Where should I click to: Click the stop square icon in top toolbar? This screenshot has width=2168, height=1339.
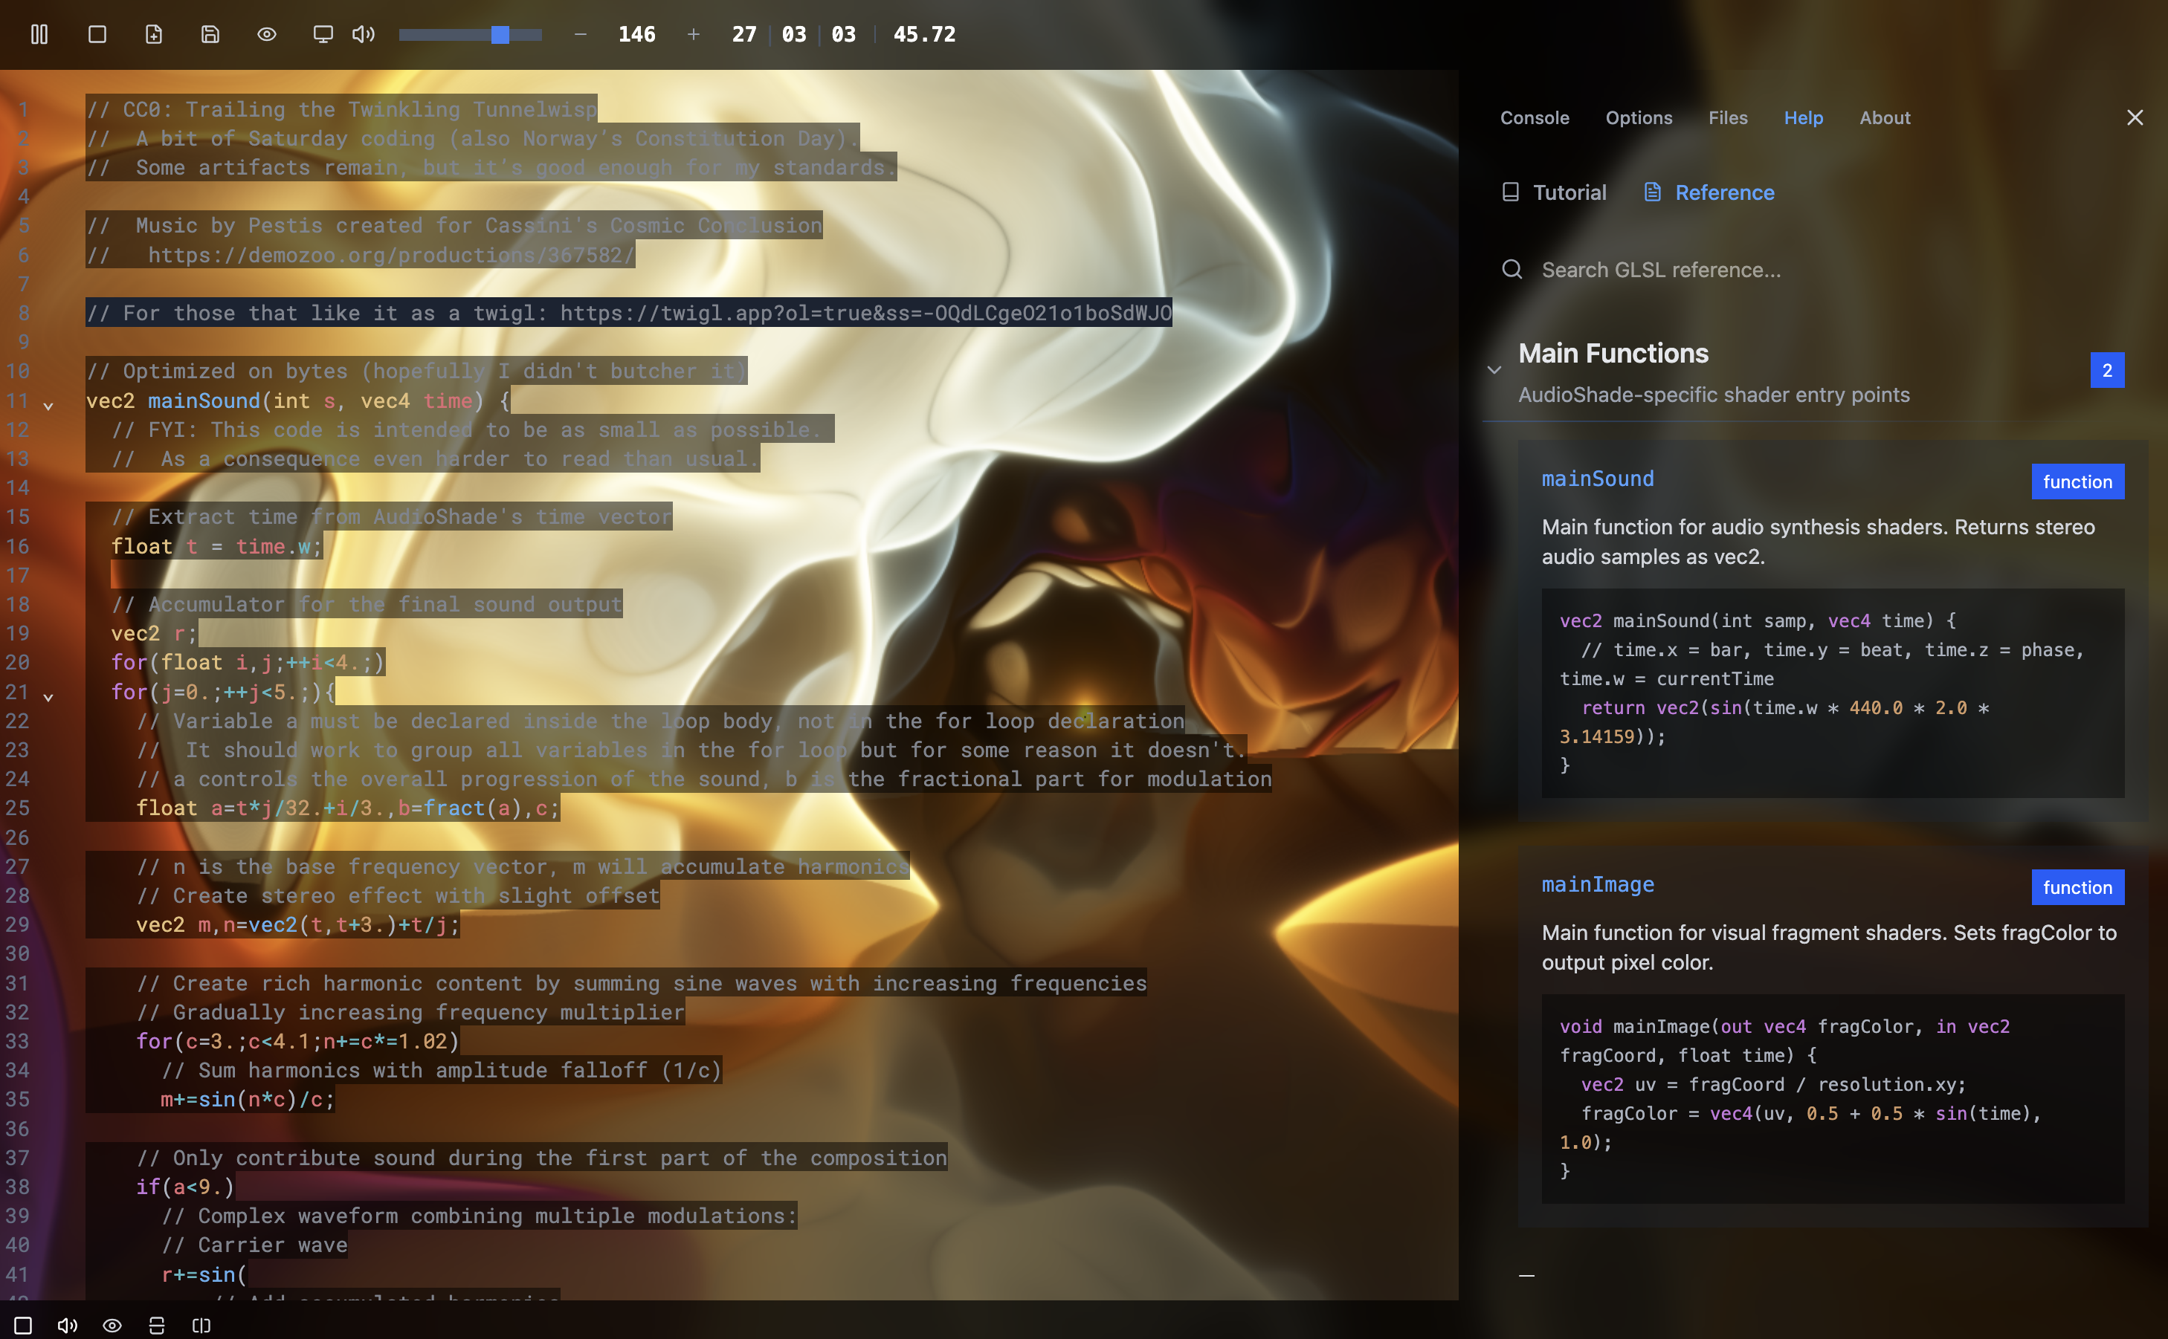(x=97, y=34)
